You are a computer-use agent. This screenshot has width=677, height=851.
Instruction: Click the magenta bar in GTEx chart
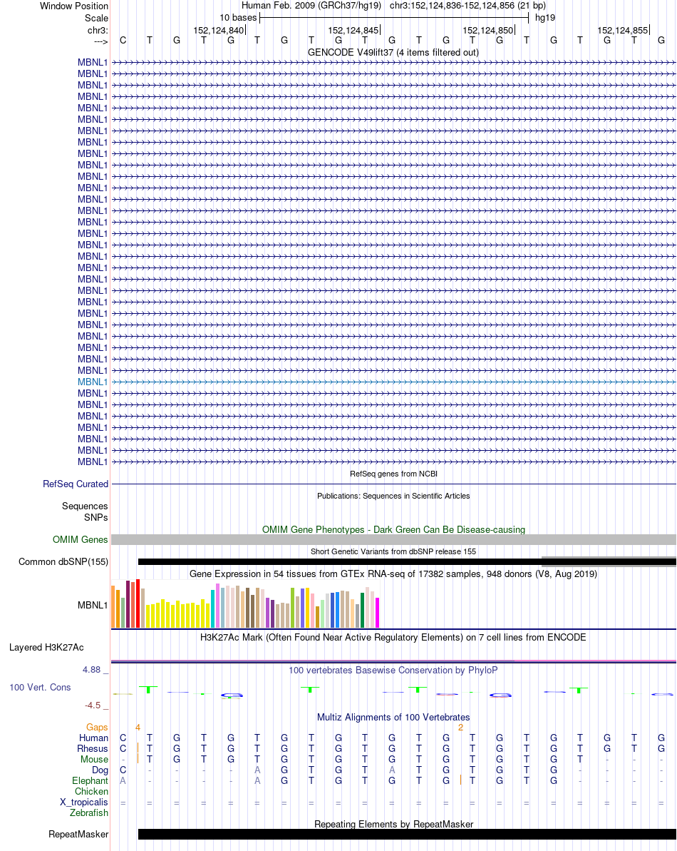tap(377, 613)
